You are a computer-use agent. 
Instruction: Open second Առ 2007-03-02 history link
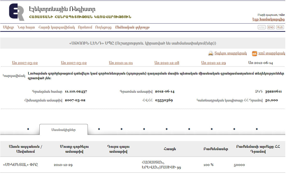tap(74, 63)
